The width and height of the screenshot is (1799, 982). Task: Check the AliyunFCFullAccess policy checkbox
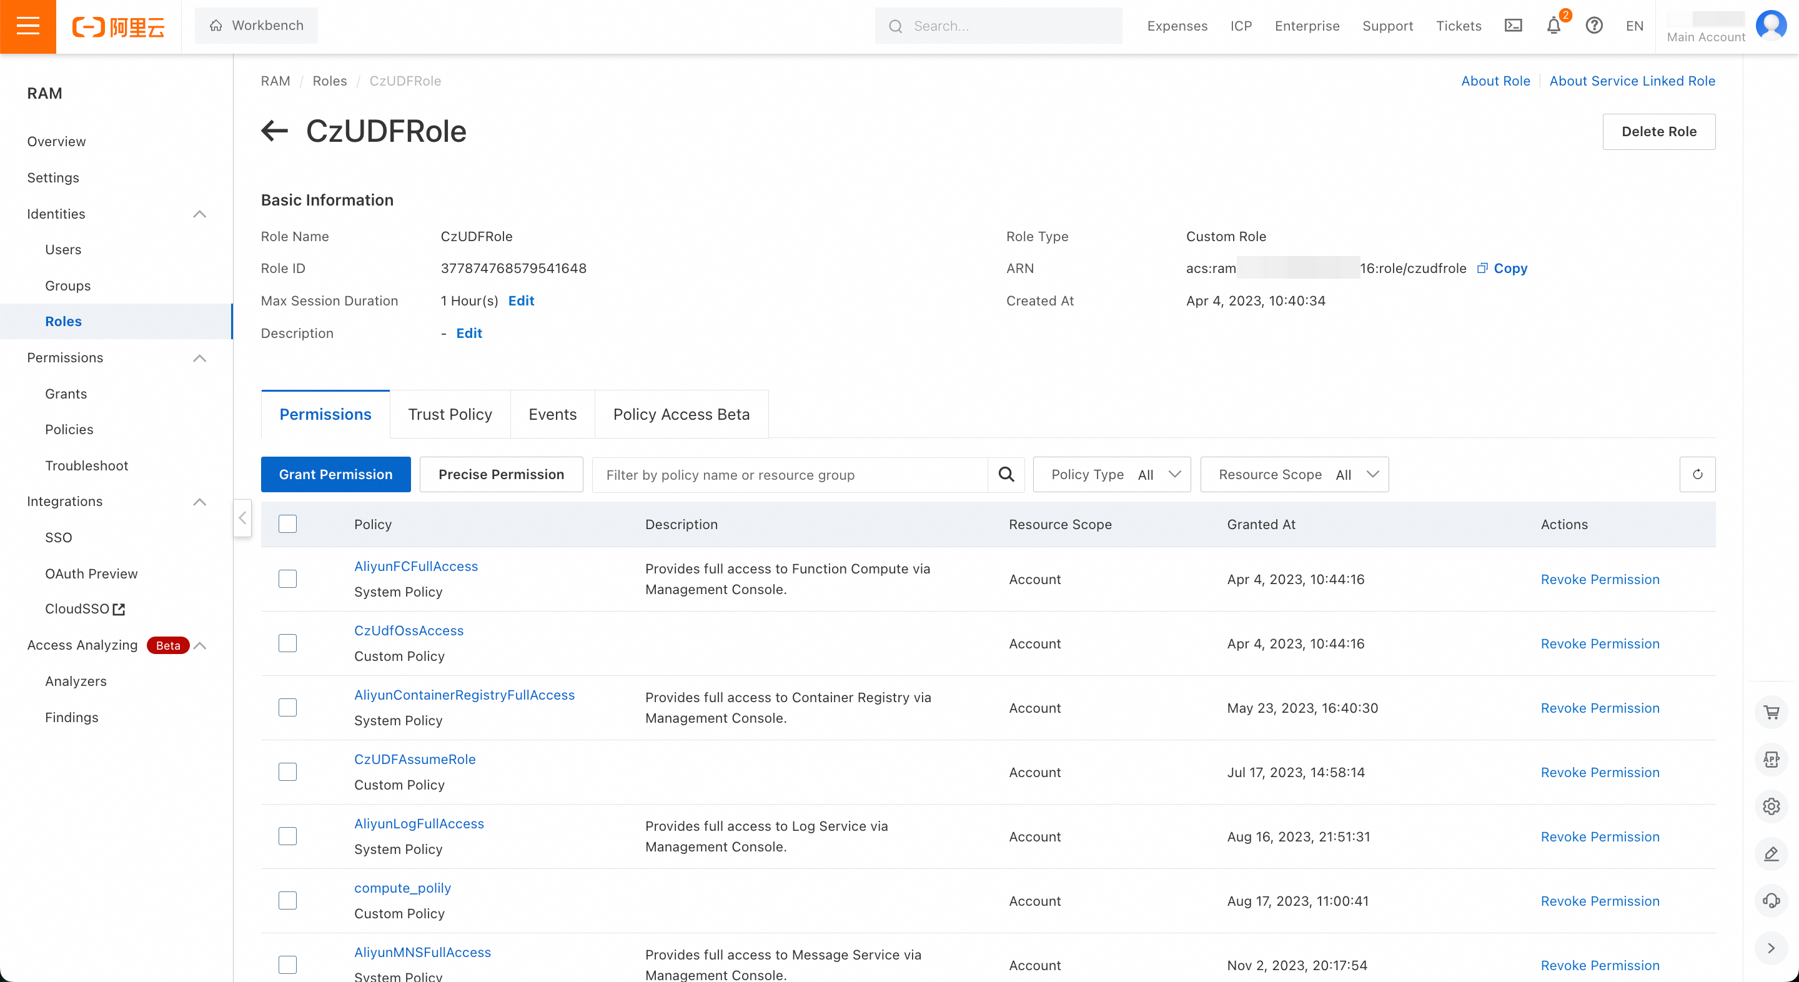(x=288, y=579)
